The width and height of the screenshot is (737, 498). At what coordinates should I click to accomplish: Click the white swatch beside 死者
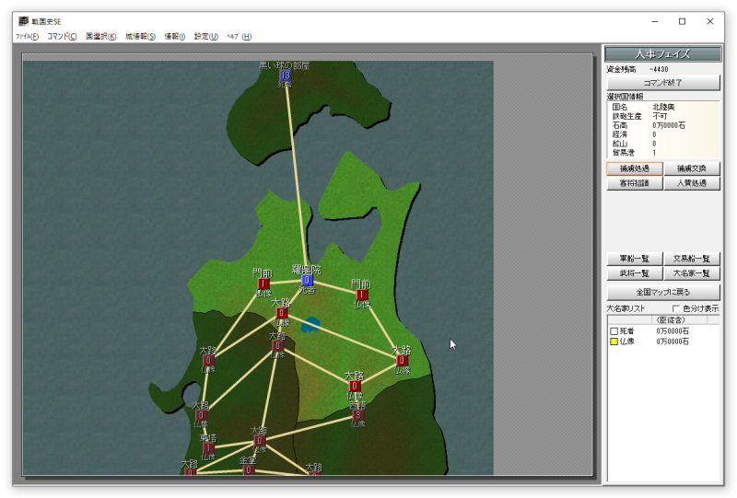click(x=614, y=331)
